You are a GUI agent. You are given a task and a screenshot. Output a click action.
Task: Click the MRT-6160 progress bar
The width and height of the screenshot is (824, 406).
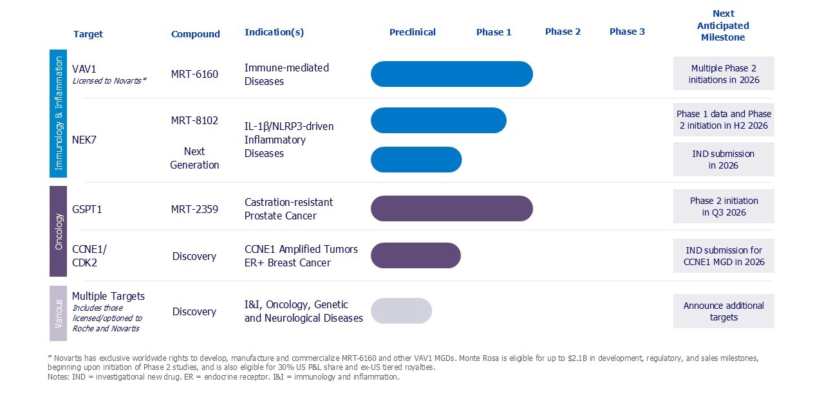tap(451, 74)
